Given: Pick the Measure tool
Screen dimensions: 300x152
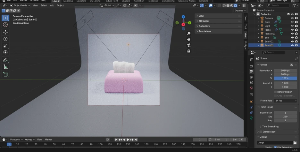Looking at the screenshot, I should coord(5,67).
